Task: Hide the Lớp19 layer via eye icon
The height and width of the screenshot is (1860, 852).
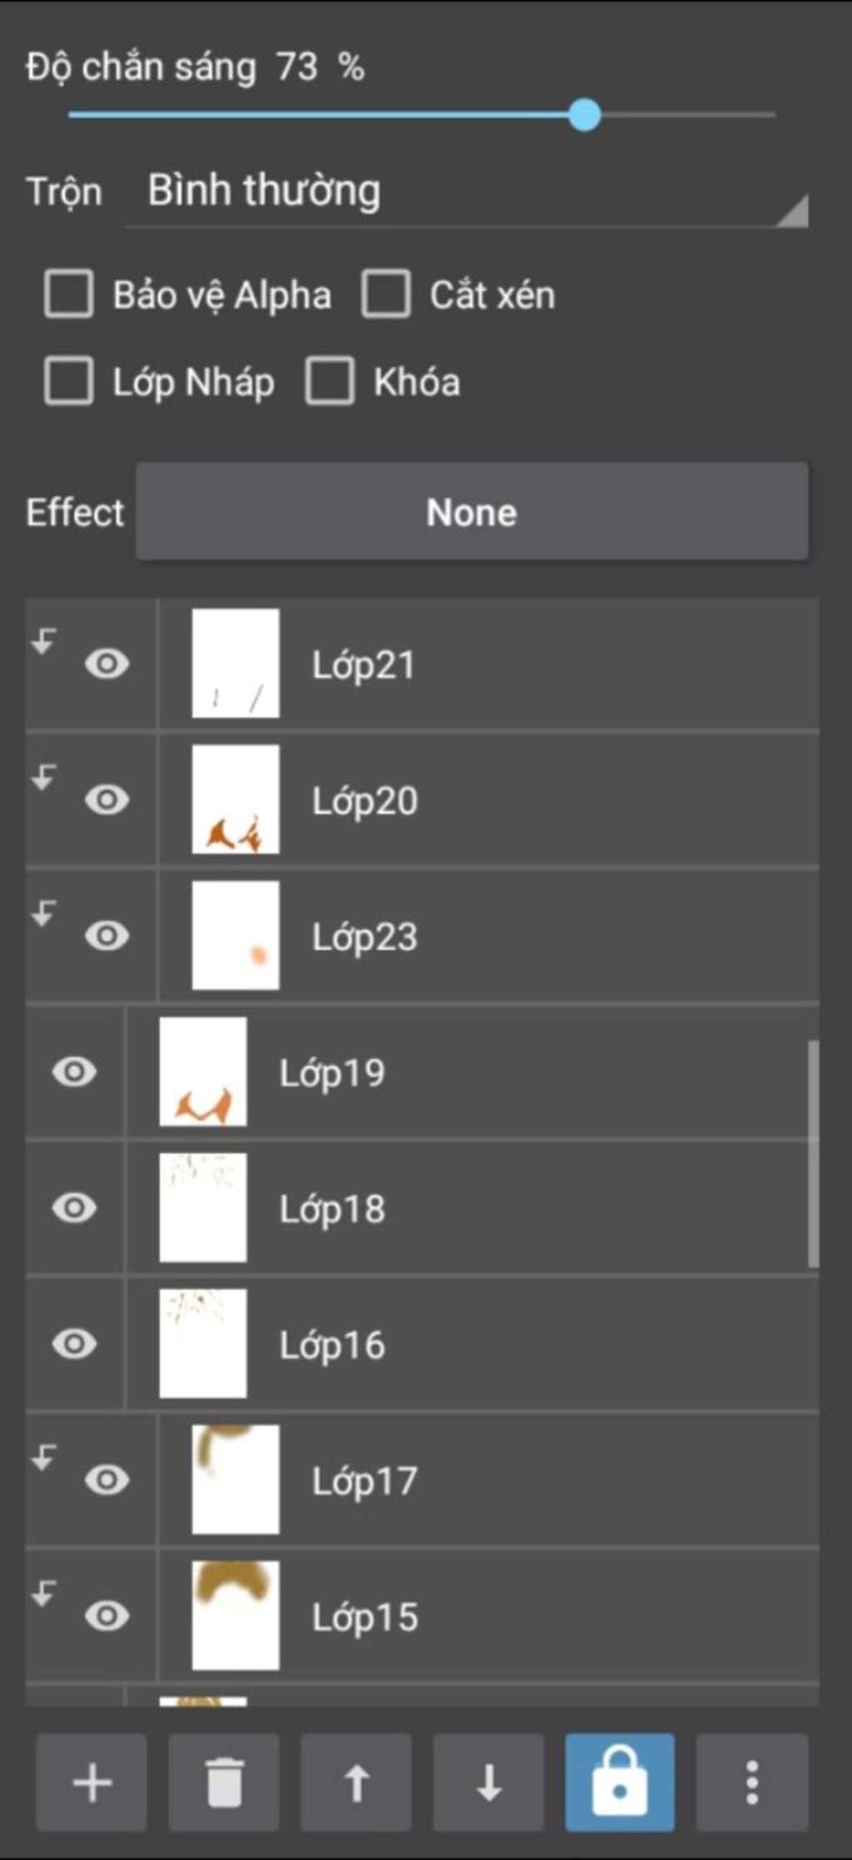Action: [x=74, y=1071]
